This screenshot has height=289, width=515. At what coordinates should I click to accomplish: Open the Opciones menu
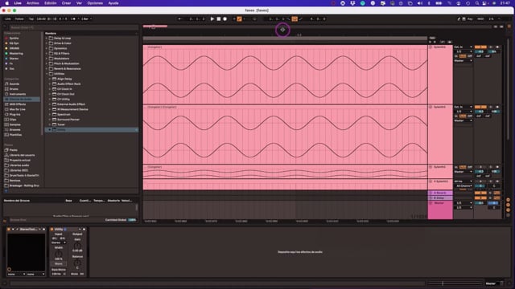click(x=95, y=3)
